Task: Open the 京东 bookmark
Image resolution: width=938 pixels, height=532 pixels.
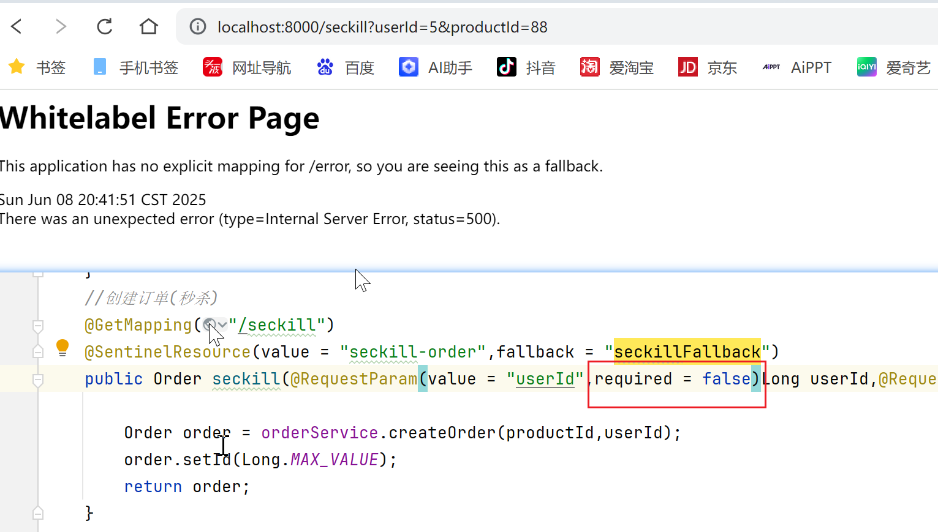Action: (x=708, y=67)
